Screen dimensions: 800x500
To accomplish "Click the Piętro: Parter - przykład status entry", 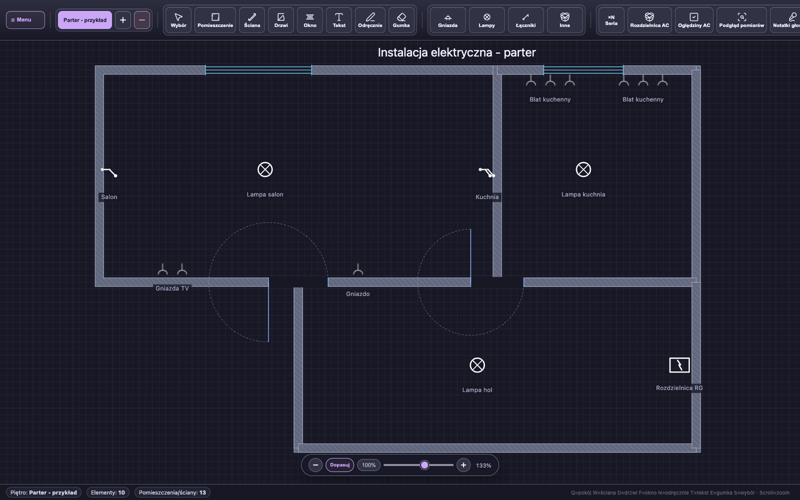I will pyautogui.click(x=44, y=492).
